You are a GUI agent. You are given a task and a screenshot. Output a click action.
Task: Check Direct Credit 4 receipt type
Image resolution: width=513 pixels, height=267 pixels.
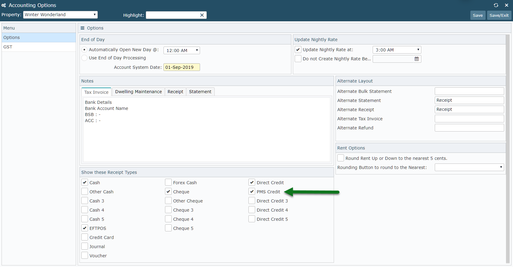click(x=252, y=210)
